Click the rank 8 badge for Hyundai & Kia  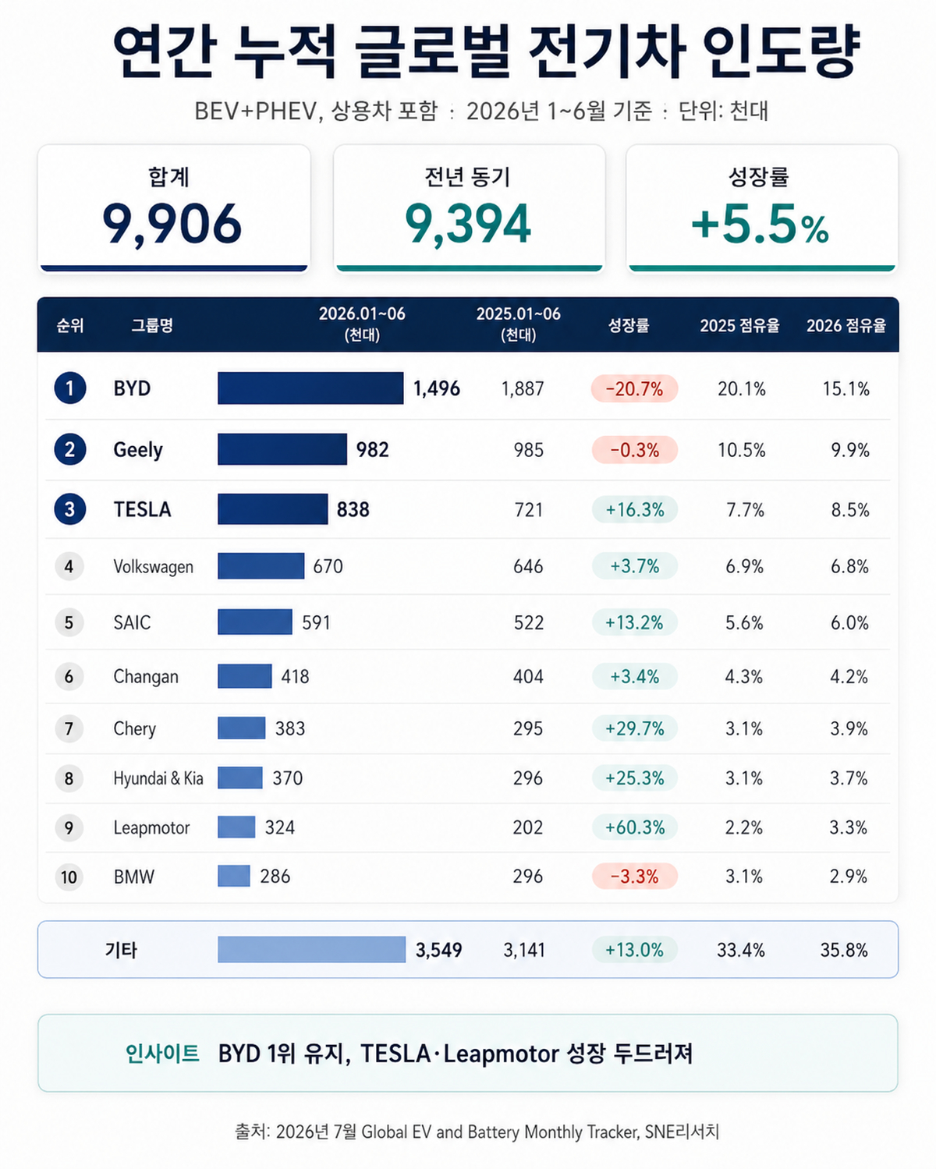click(x=69, y=778)
